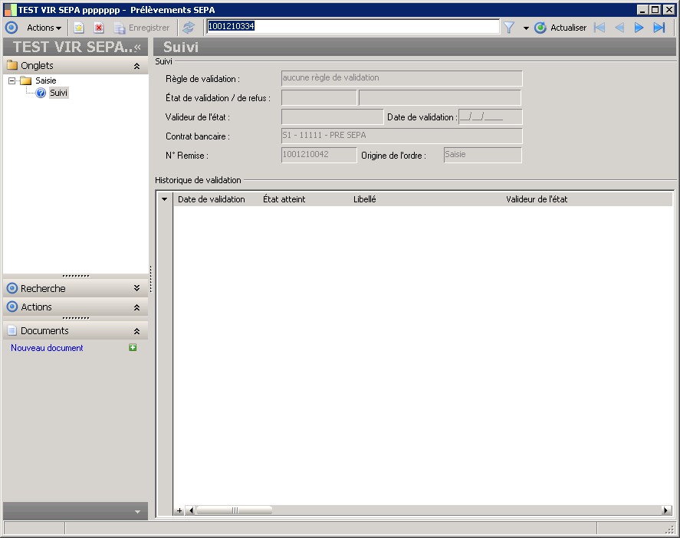Click the Actions side panel round icon
The width and height of the screenshot is (680, 538).
tap(12, 307)
